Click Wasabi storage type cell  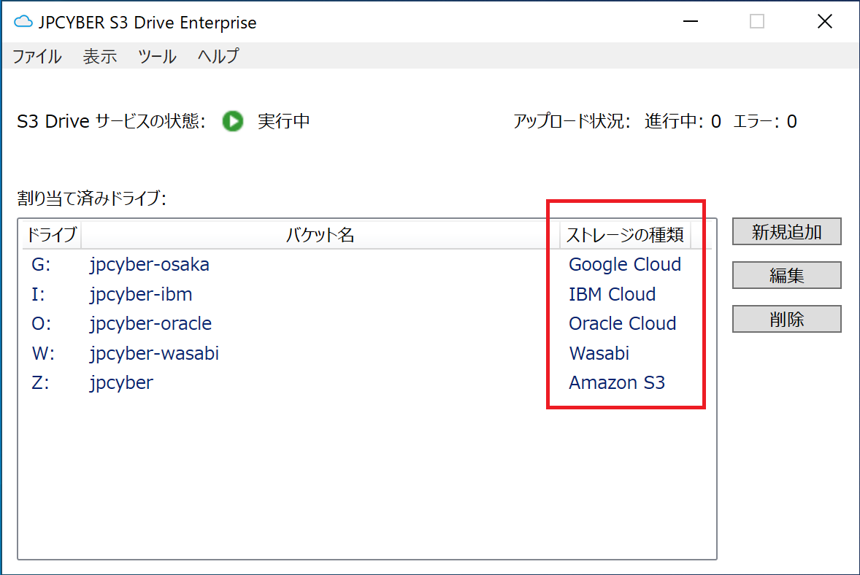(x=599, y=353)
